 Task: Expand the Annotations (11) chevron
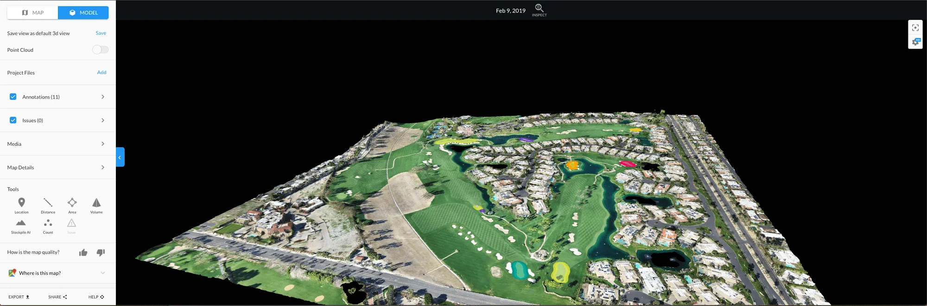pos(103,97)
